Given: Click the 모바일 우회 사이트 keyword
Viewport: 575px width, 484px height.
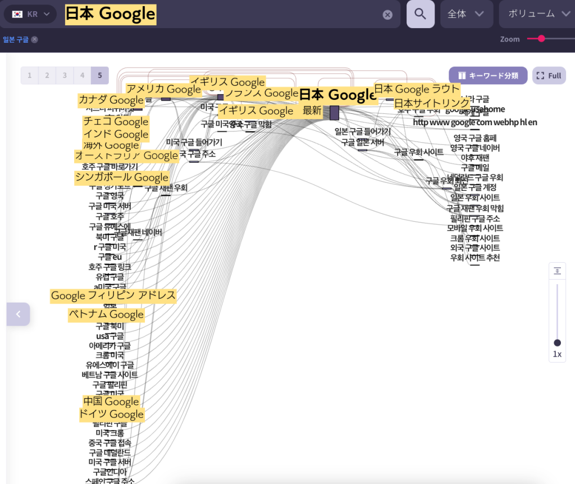Looking at the screenshot, I should pyautogui.click(x=475, y=228).
